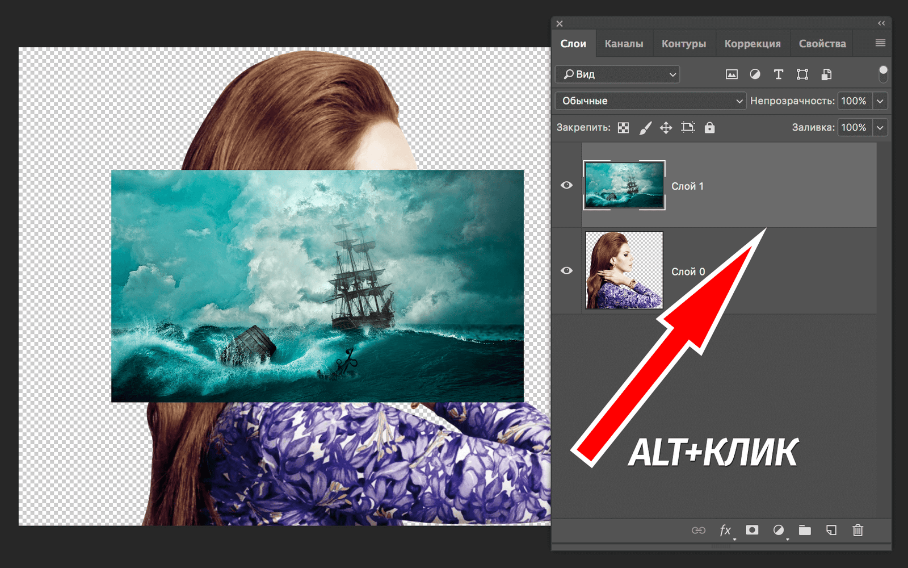Open the panel hamburger menu
This screenshot has width=908, height=568.
point(880,43)
